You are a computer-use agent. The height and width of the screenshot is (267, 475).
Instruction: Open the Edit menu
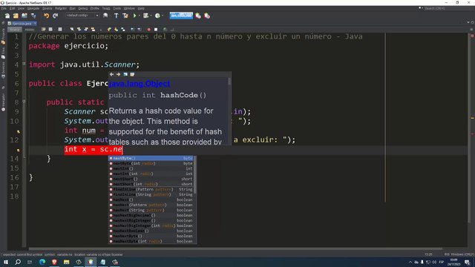(x=12, y=8)
